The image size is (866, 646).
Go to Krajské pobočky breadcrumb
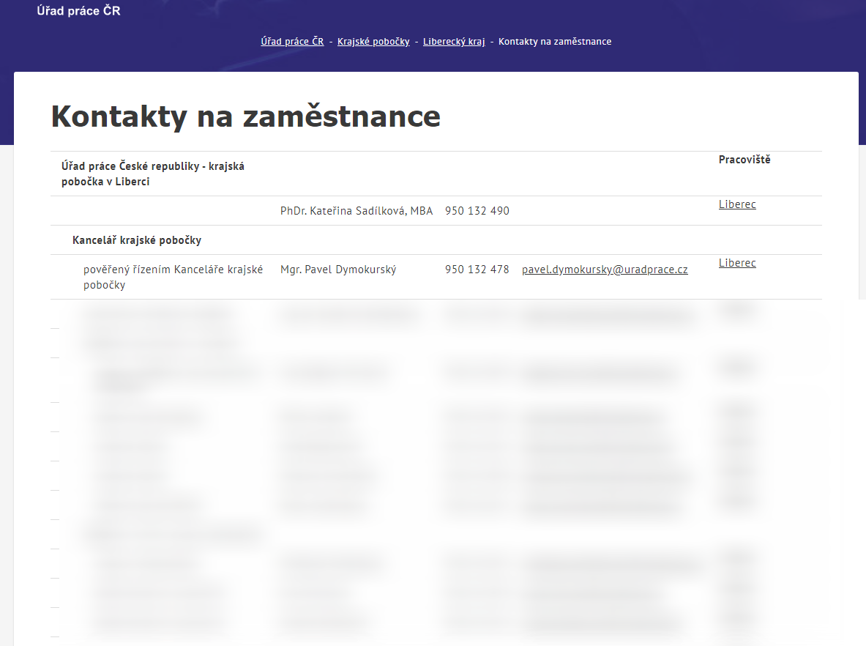pyautogui.click(x=373, y=42)
